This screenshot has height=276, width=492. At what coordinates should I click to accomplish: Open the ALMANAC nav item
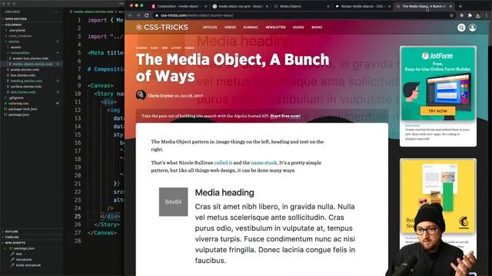click(x=251, y=28)
